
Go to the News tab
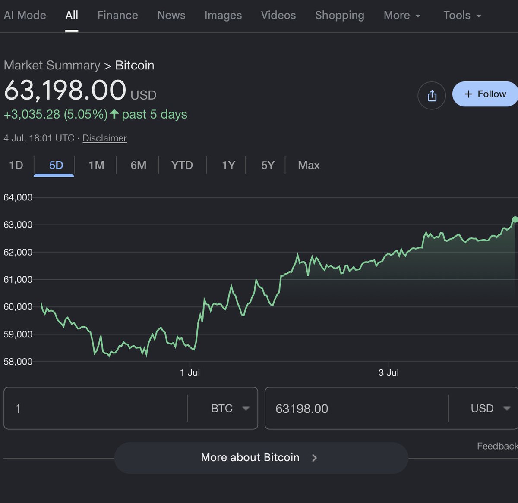tap(171, 15)
